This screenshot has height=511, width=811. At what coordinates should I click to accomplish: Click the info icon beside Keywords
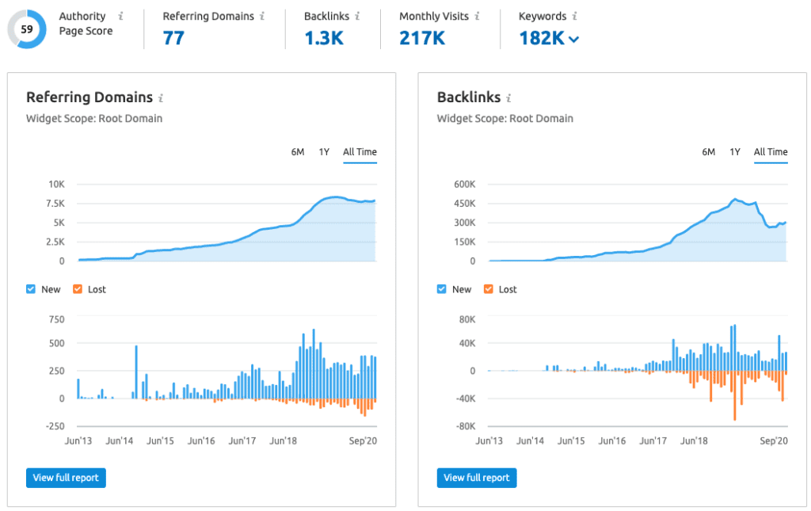coord(575,16)
